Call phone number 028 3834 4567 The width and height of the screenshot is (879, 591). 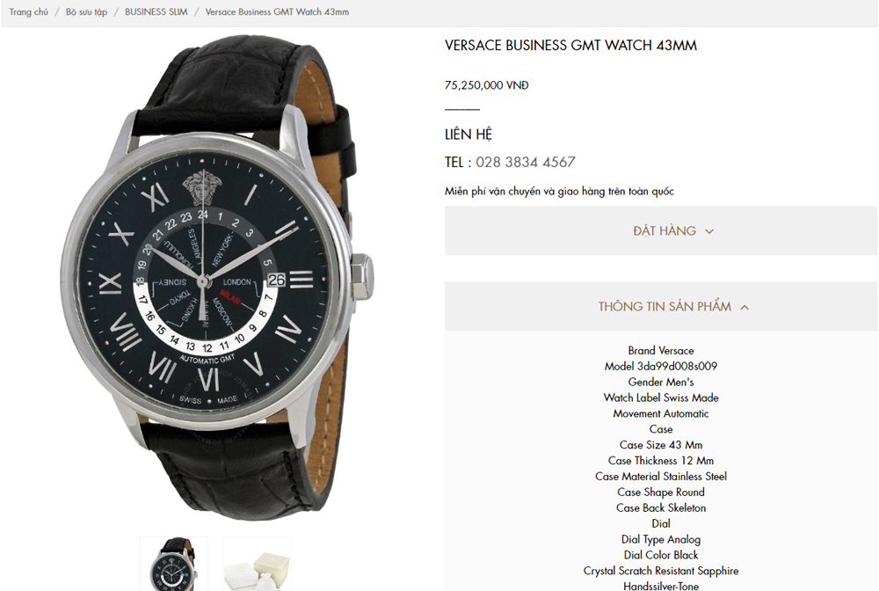click(526, 162)
